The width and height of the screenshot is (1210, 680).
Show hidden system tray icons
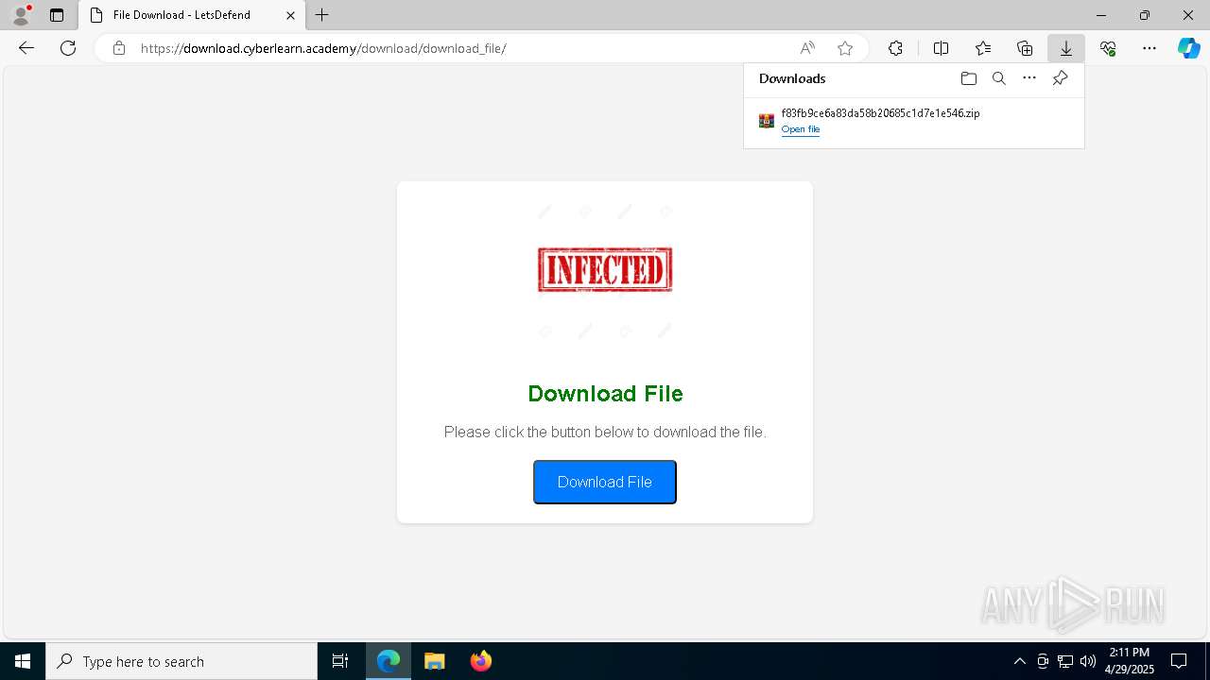click(1019, 661)
